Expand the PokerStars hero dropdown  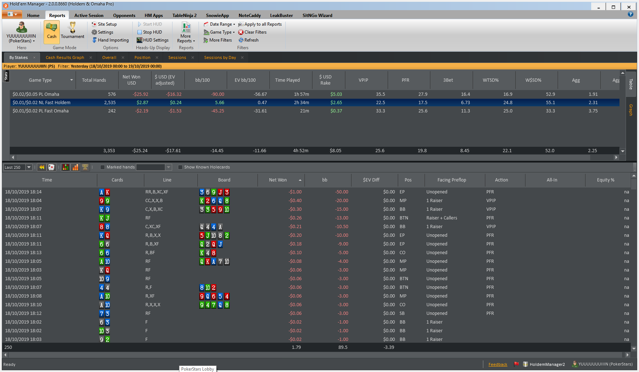[x=21, y=38]
